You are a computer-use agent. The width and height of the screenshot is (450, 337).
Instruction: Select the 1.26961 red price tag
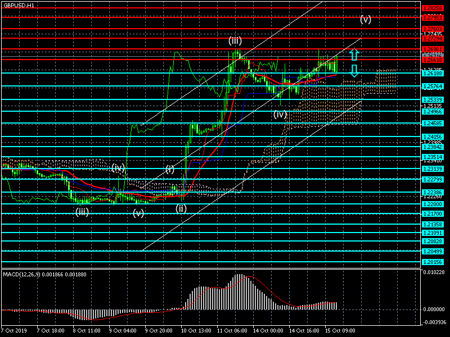(433, 49)
